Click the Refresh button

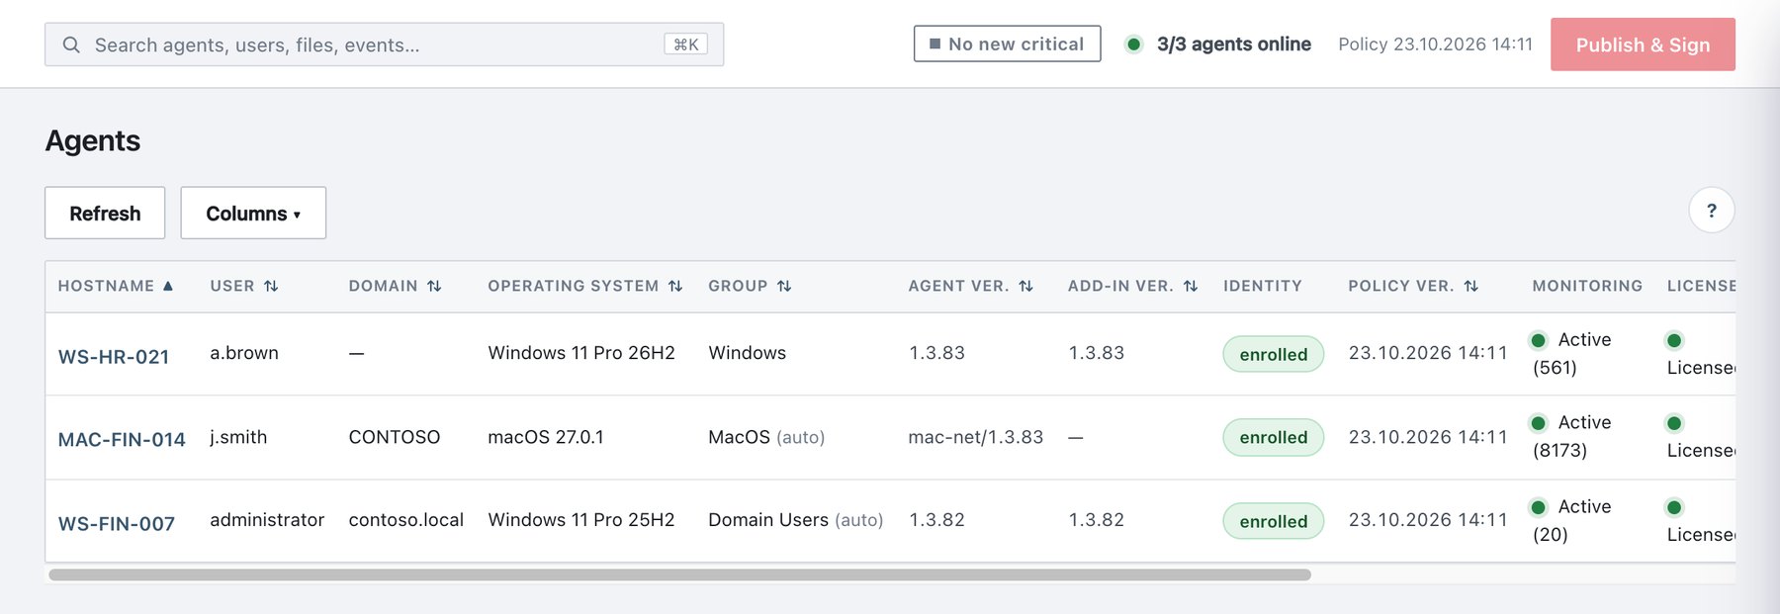(105, 213)
